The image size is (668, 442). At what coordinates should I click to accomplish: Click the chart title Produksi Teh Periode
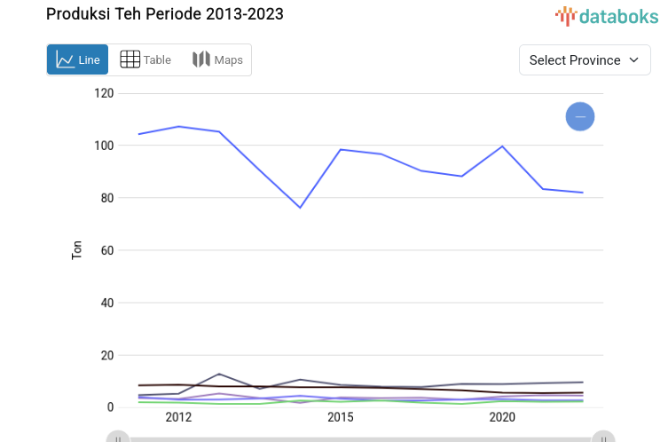(x=165, y=15)
